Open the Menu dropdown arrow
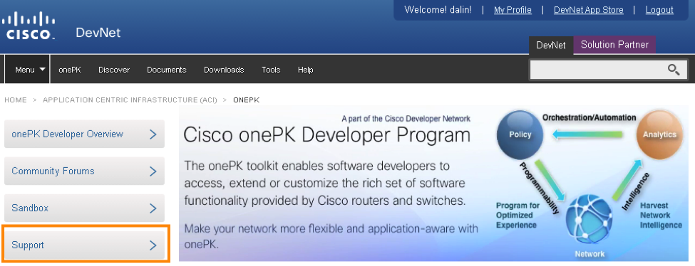This screenshot has height=266, width=695. click(43, 70)
